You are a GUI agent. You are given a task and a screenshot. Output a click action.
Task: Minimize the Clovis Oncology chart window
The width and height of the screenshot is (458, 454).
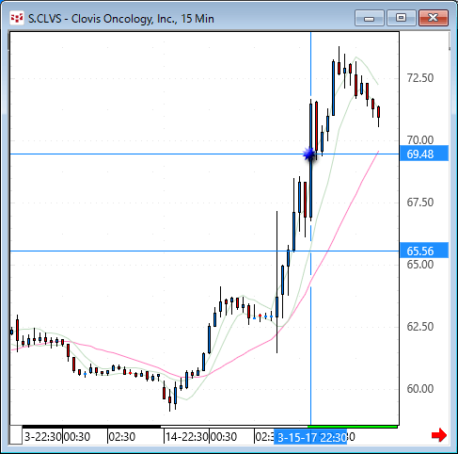tap(370, 19)
